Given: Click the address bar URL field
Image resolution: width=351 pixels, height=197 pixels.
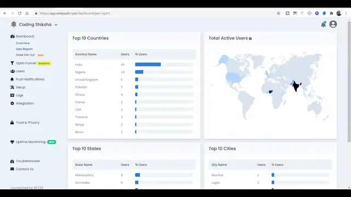Looking at the screenshot, I should (x=75, y=13).
